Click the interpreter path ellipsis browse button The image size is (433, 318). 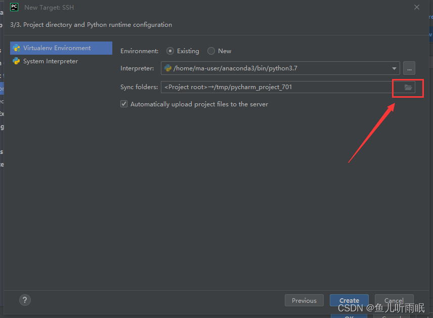pyautogui.click(x=409, y=68)
